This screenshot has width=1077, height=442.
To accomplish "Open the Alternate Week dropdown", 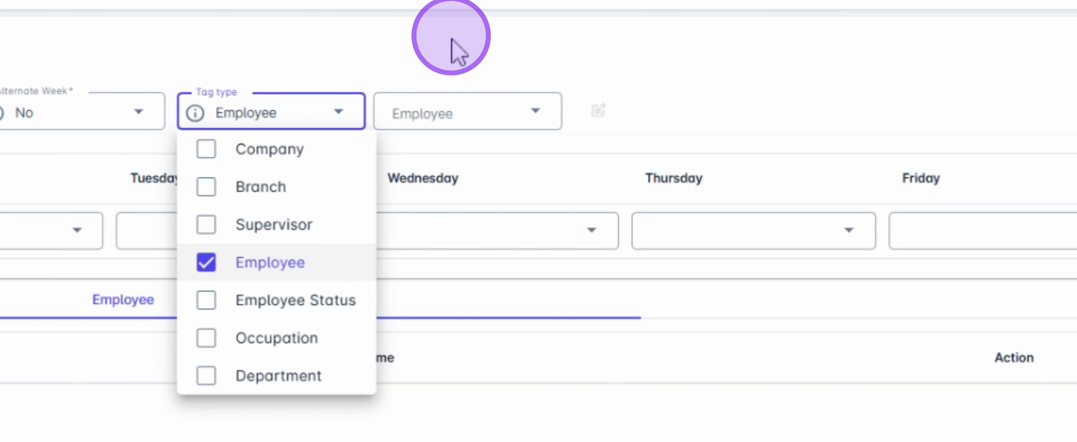I will pos(138,112).
